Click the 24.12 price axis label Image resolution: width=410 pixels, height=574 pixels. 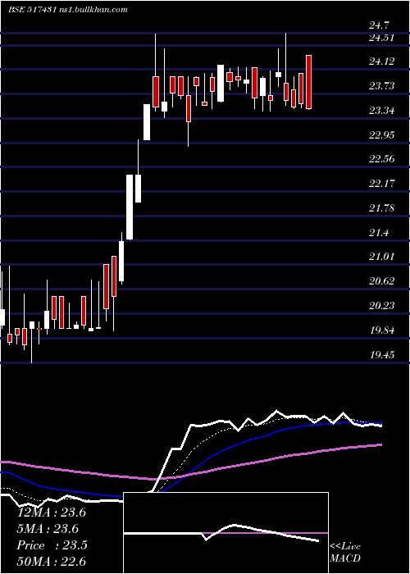pos(382,61)
